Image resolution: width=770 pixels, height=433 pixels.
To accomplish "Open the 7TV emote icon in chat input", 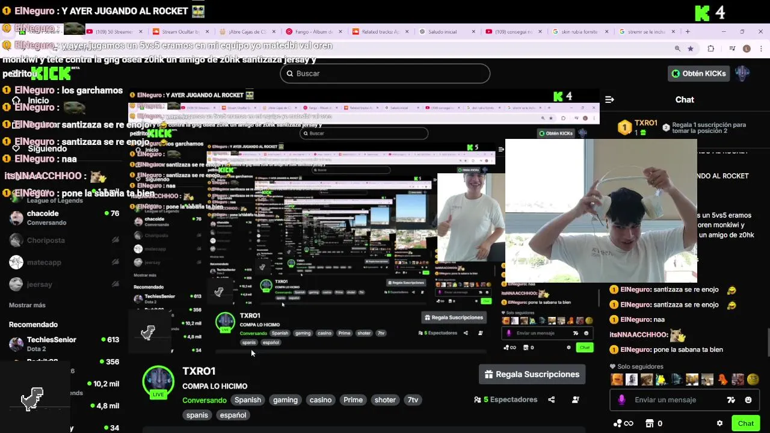I will coord(731,400).
